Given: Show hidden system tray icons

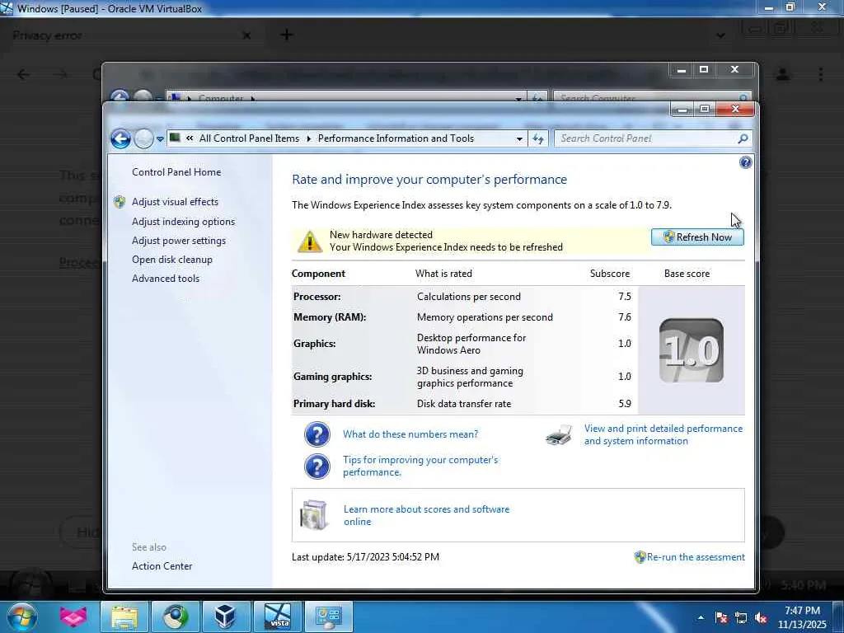Looking at the screenshot, I should (x=701, y=617).
